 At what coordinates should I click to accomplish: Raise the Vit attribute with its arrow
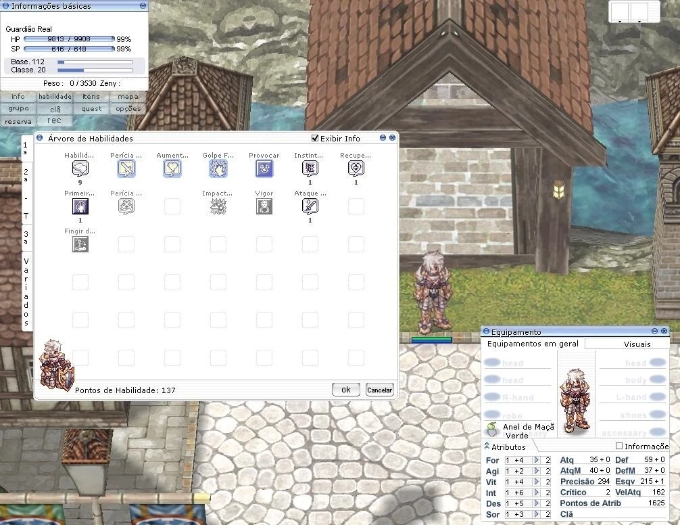tap(537, 482)
